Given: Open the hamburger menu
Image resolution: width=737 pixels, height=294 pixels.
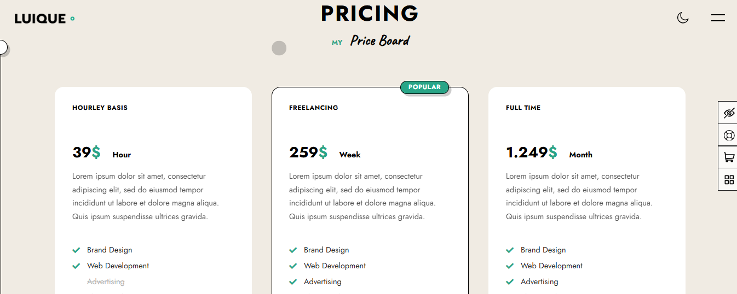Looking at the screenshot, I should point(718,18).
